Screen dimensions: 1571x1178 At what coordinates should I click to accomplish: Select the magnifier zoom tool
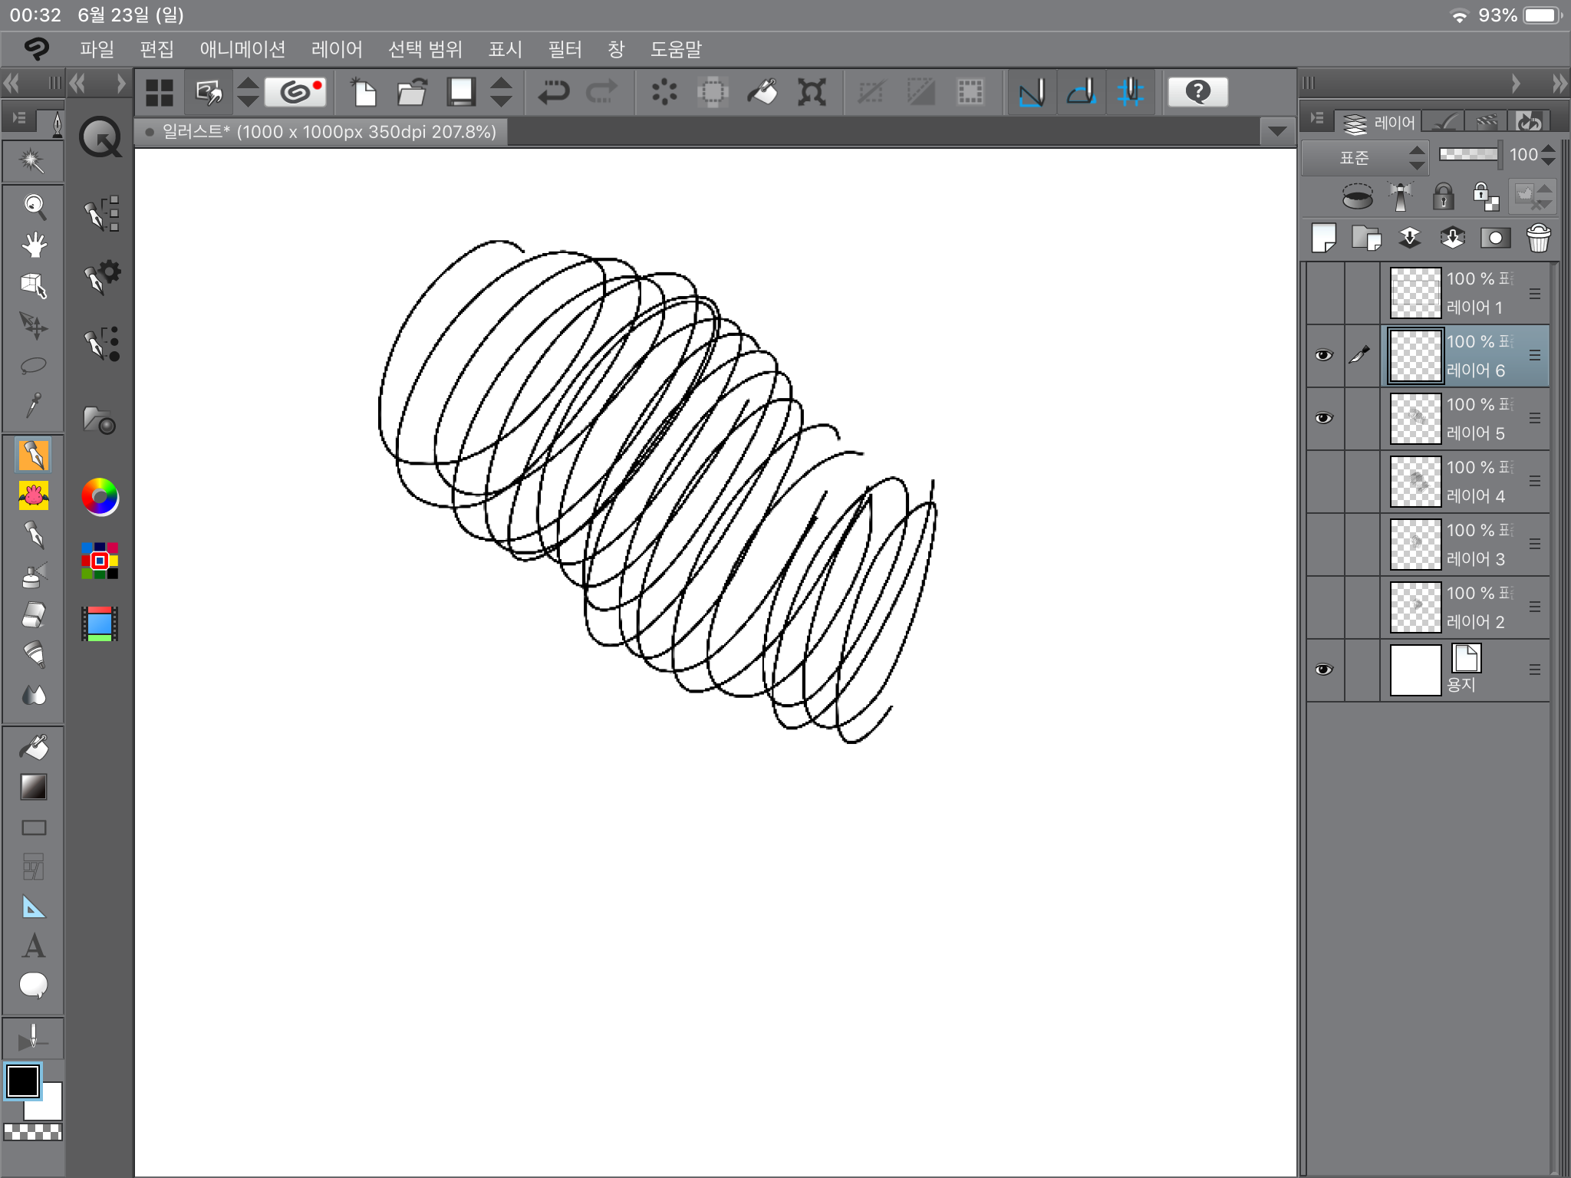click(x=33, y=205)
